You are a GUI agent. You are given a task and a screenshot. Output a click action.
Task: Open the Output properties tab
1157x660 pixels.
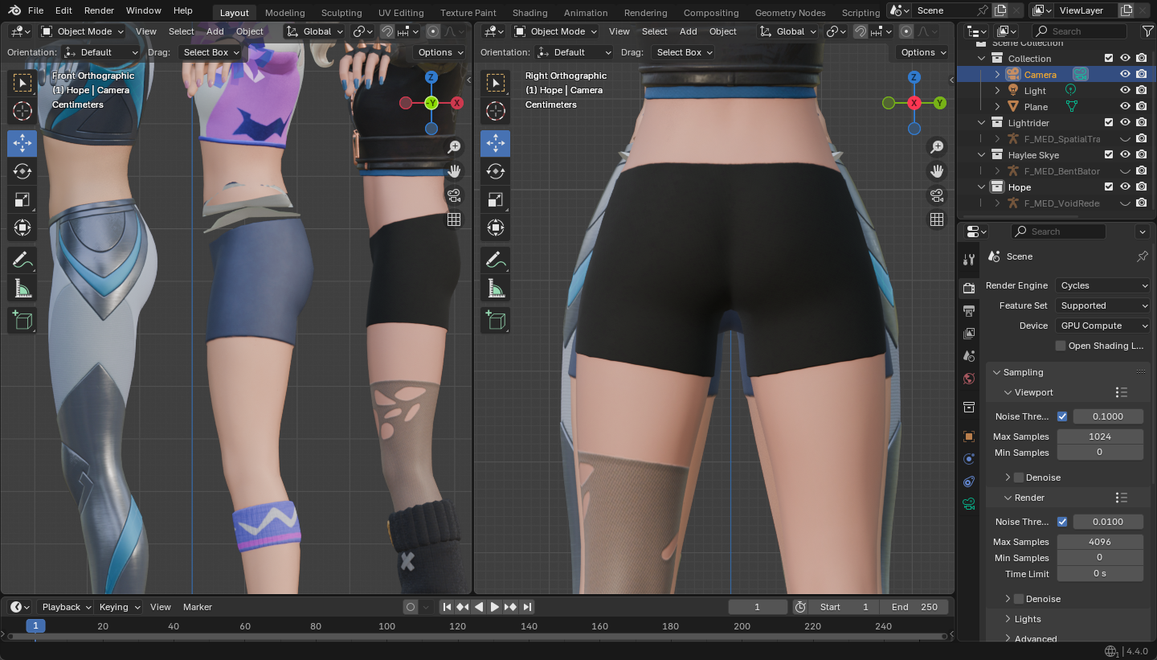(x=969, y=311)
